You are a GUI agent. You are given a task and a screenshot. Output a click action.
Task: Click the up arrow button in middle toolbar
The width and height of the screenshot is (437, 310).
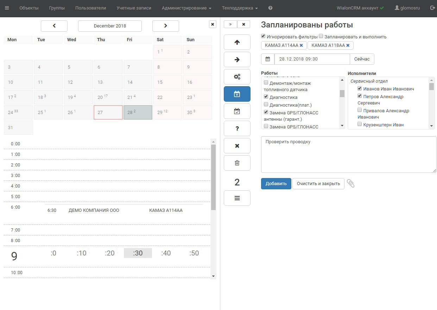click(237, 42)
